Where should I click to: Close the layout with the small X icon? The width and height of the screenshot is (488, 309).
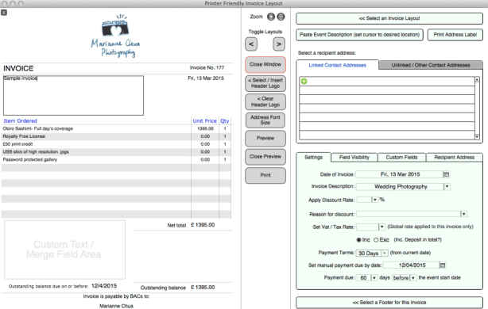pyautogui.click(x=4, y=13)
